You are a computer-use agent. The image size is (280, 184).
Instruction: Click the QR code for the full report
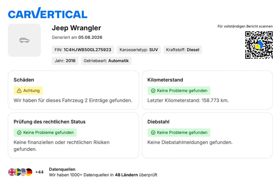coord(259,45)
